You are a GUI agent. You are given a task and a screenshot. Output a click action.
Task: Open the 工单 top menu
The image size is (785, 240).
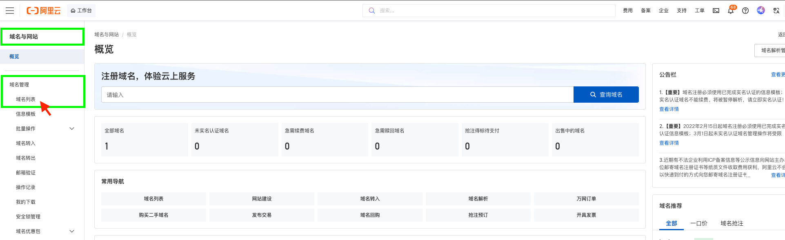pos(700,11)
